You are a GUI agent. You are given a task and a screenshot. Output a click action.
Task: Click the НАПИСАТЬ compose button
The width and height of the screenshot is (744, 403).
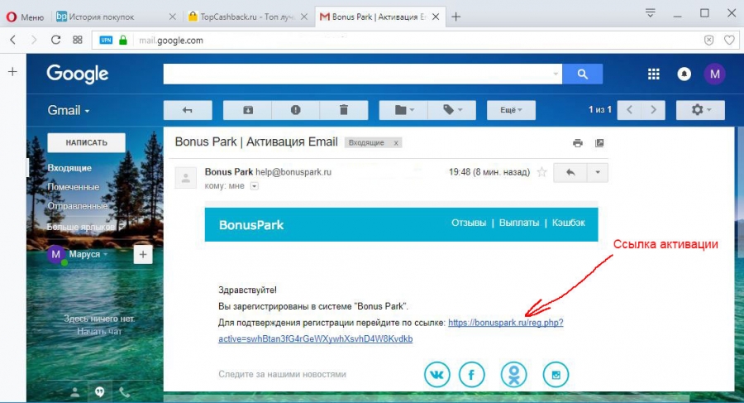coord(86,142)
